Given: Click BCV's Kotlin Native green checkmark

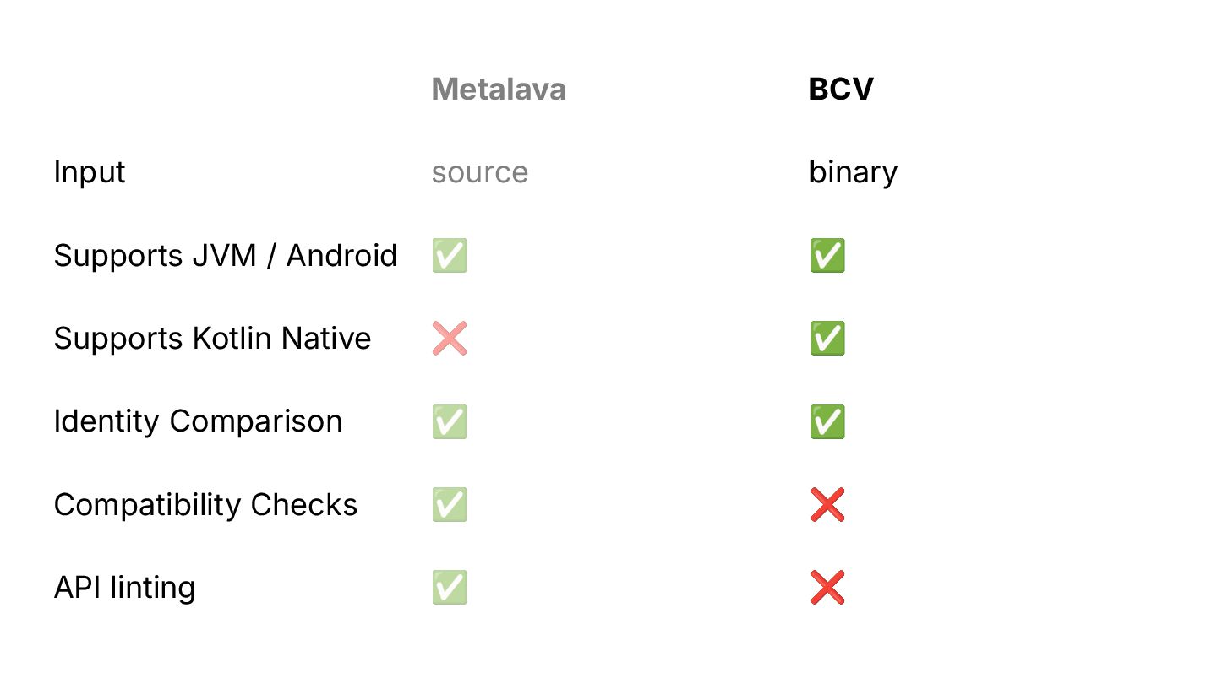Looking at the screenshot, I should [827, 338].
